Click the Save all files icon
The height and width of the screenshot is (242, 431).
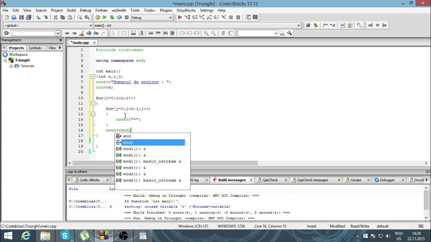point(29,17)
